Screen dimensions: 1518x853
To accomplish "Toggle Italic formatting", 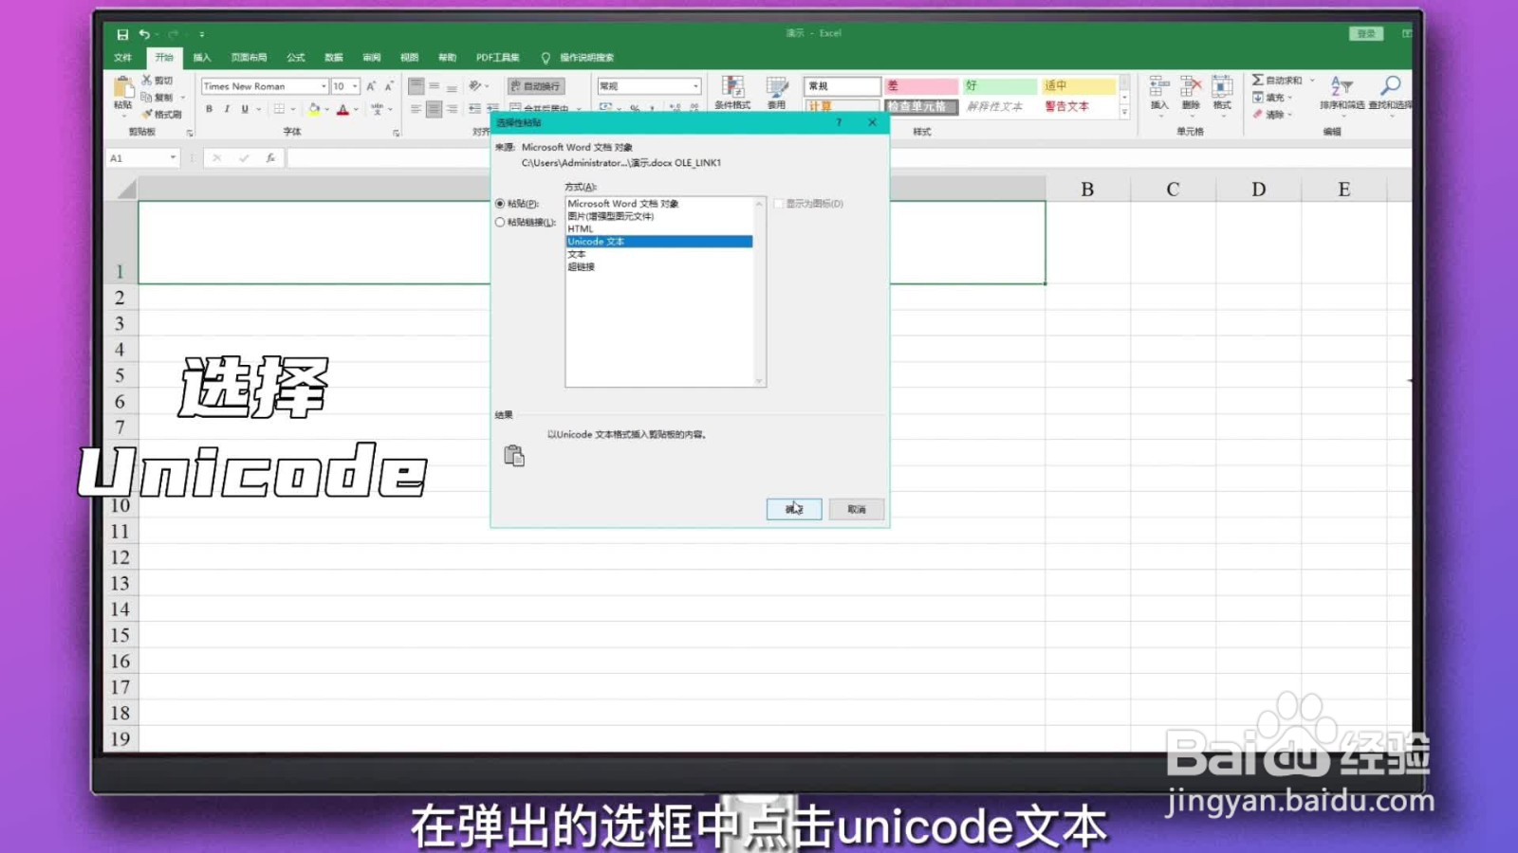I will [x=227, y=109].
